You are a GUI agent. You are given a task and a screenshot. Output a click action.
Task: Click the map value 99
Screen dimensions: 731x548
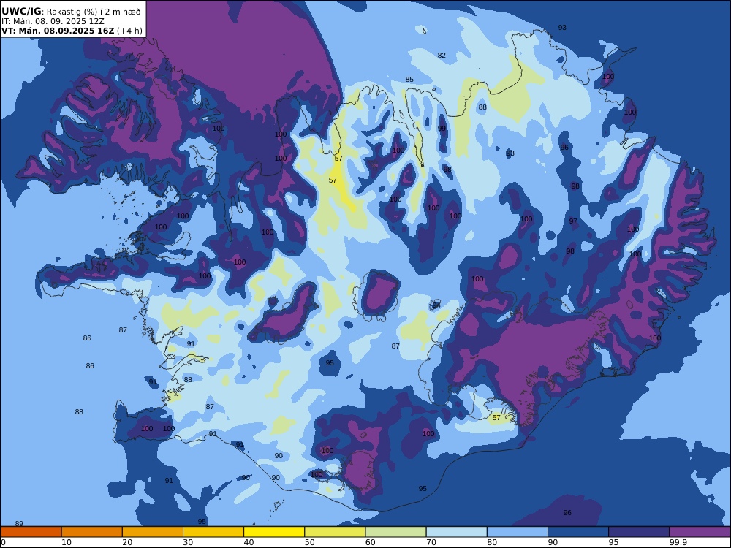point(442,128)
